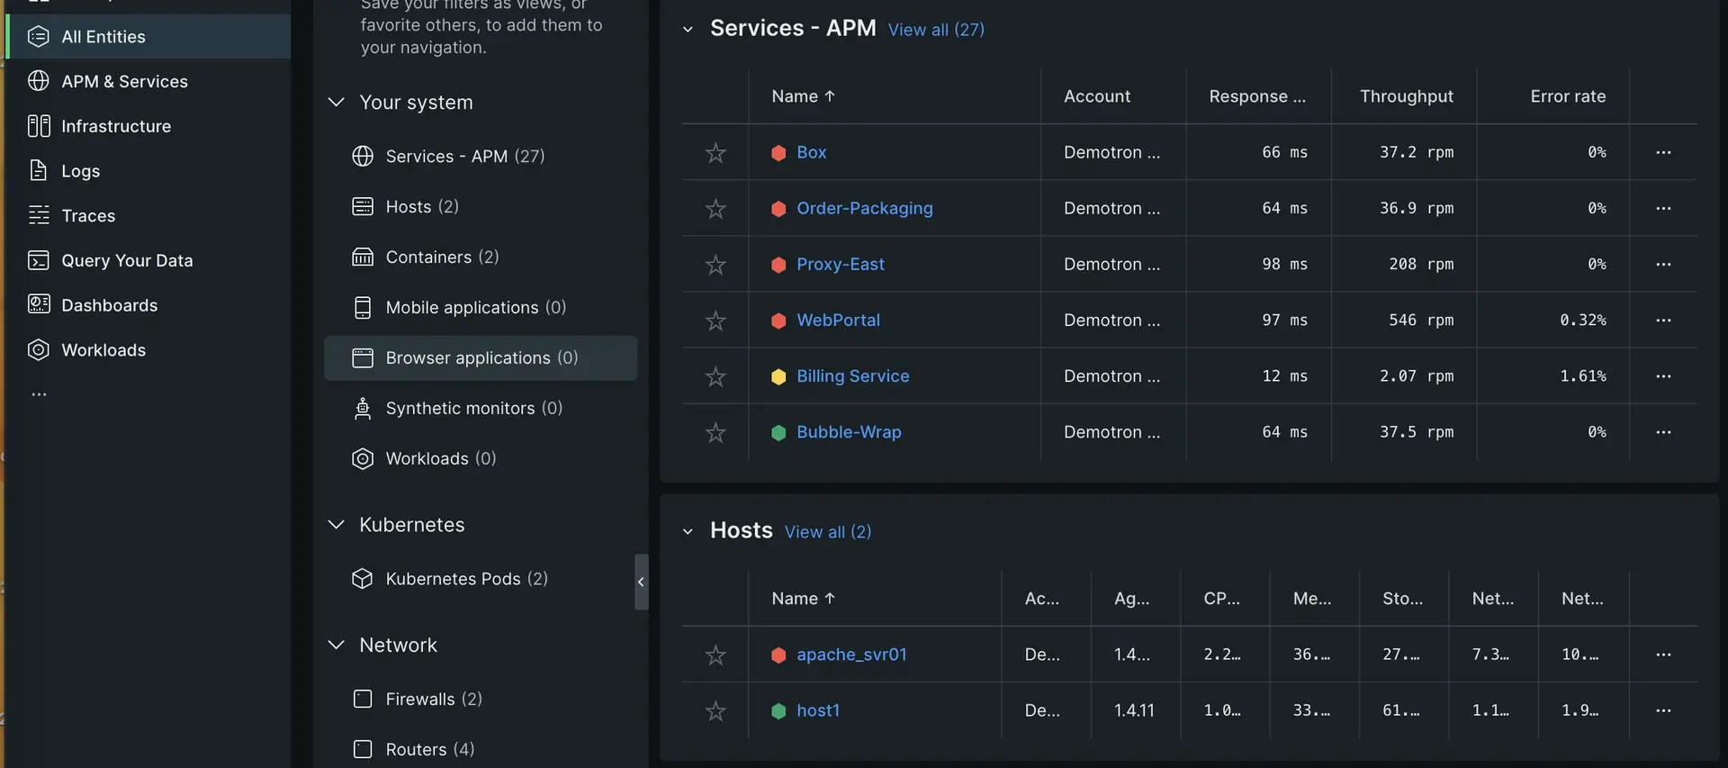The image size is (1728, 768).
Task: Sort services by Error rate column
Action: 1568,96
